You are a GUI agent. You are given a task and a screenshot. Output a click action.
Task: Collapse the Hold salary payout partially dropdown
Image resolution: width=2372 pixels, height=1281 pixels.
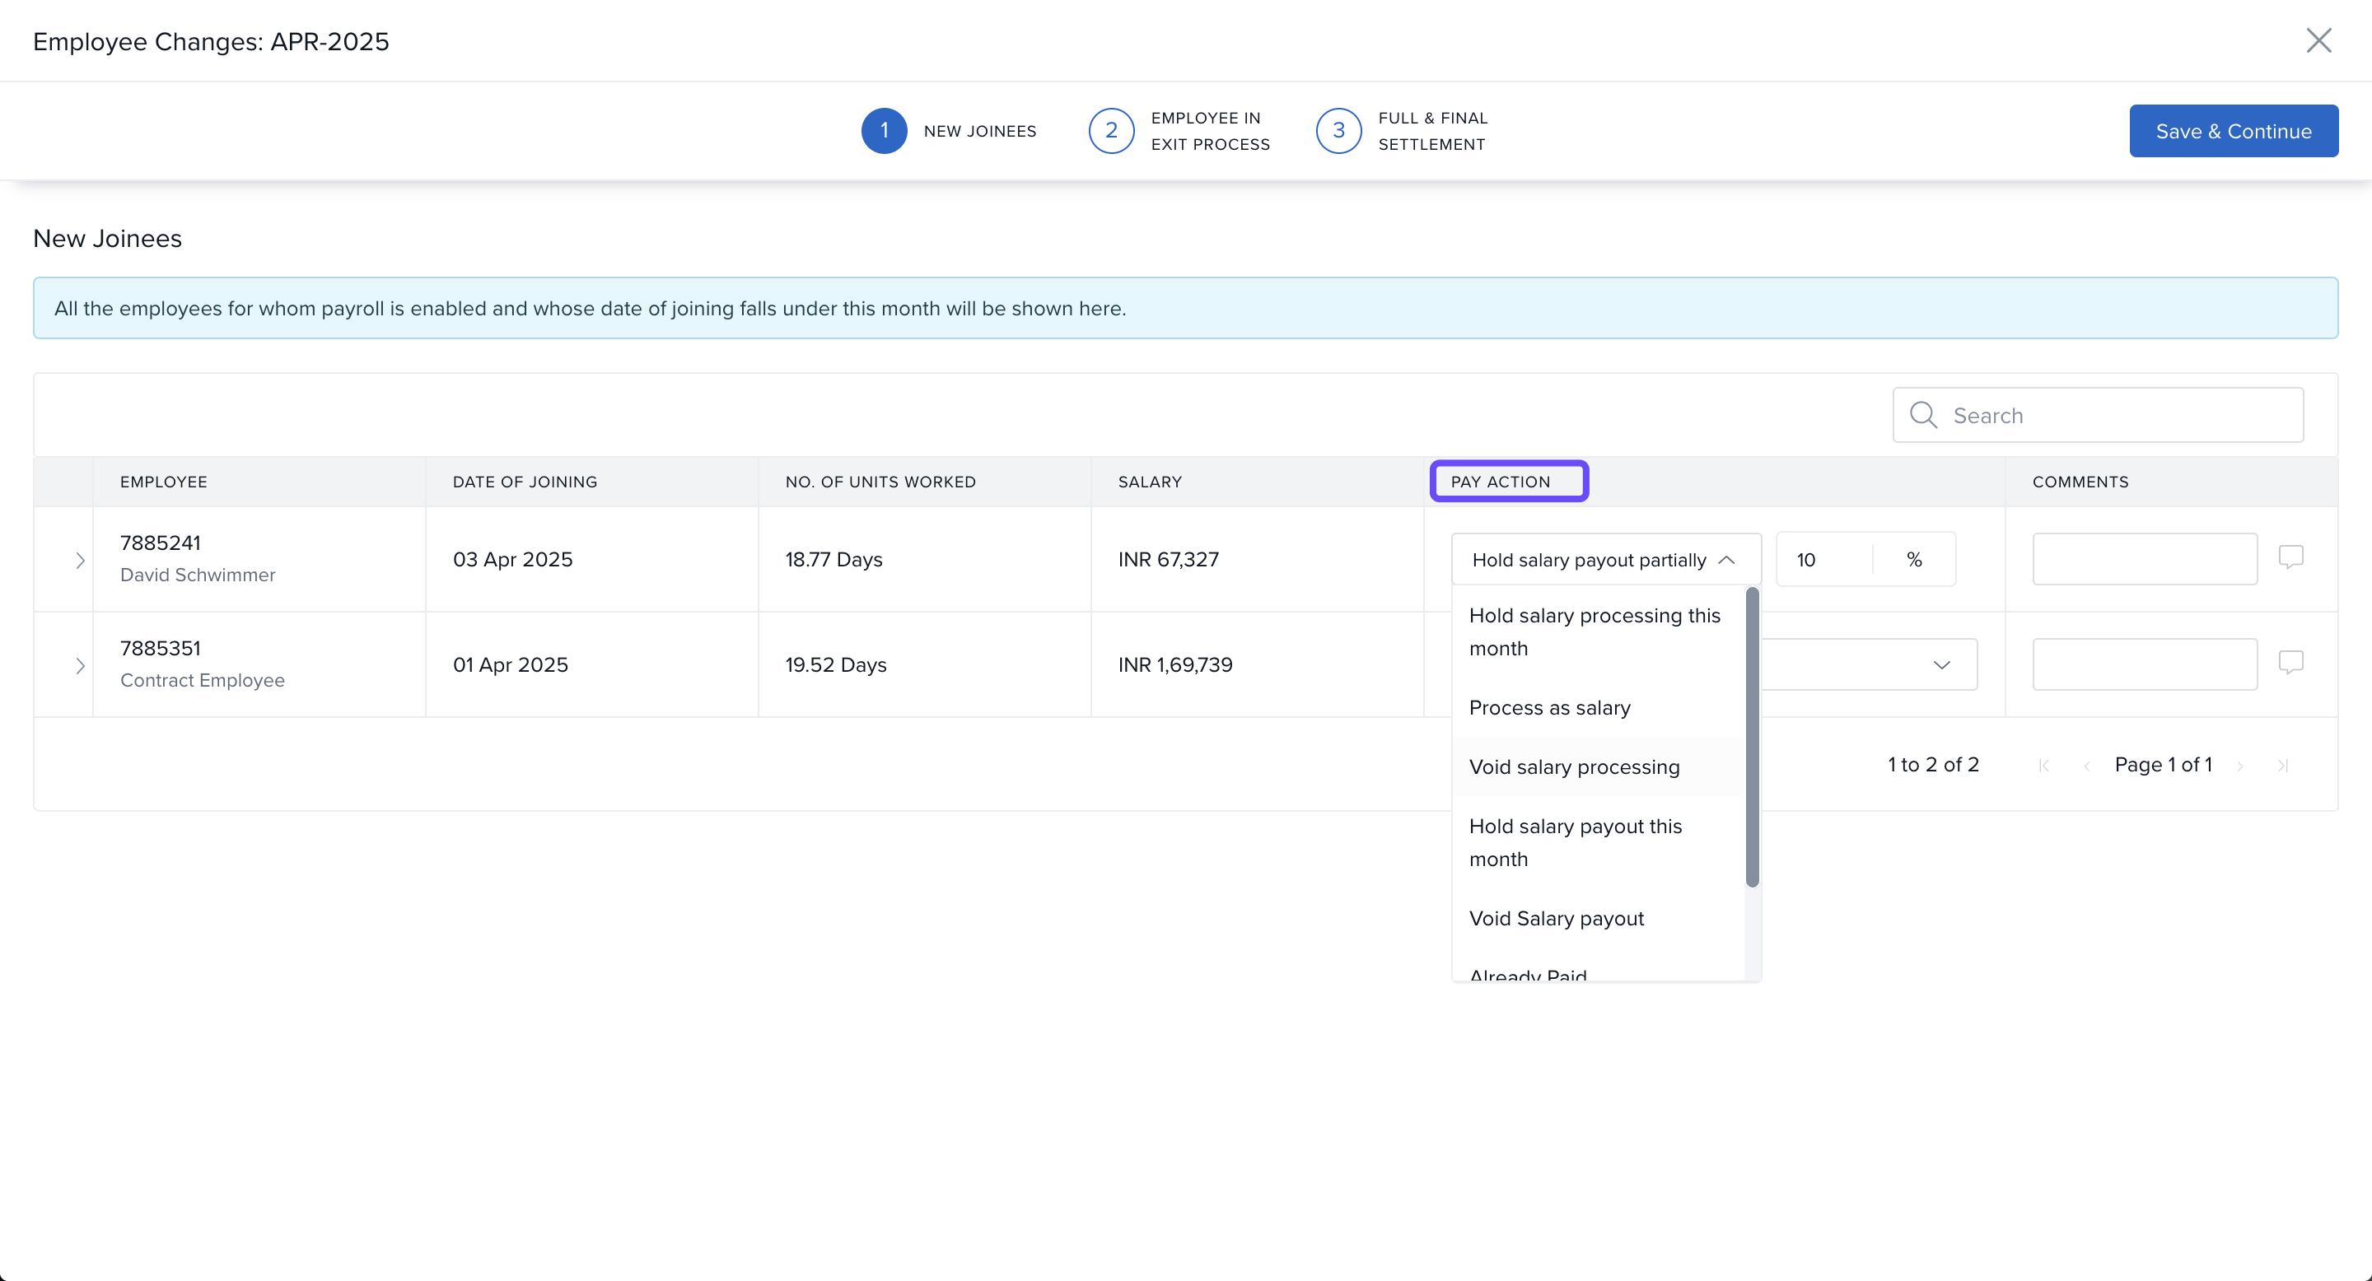point(1726,561)
